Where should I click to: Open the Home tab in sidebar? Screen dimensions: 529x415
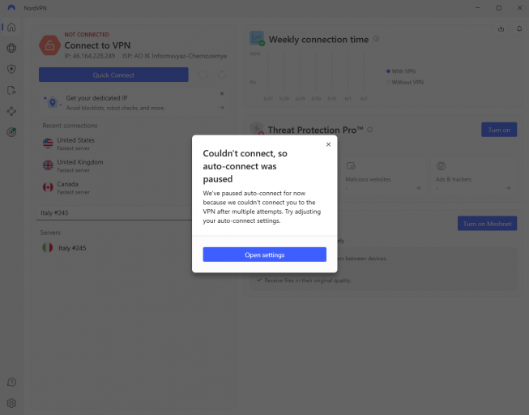(11, 27)
